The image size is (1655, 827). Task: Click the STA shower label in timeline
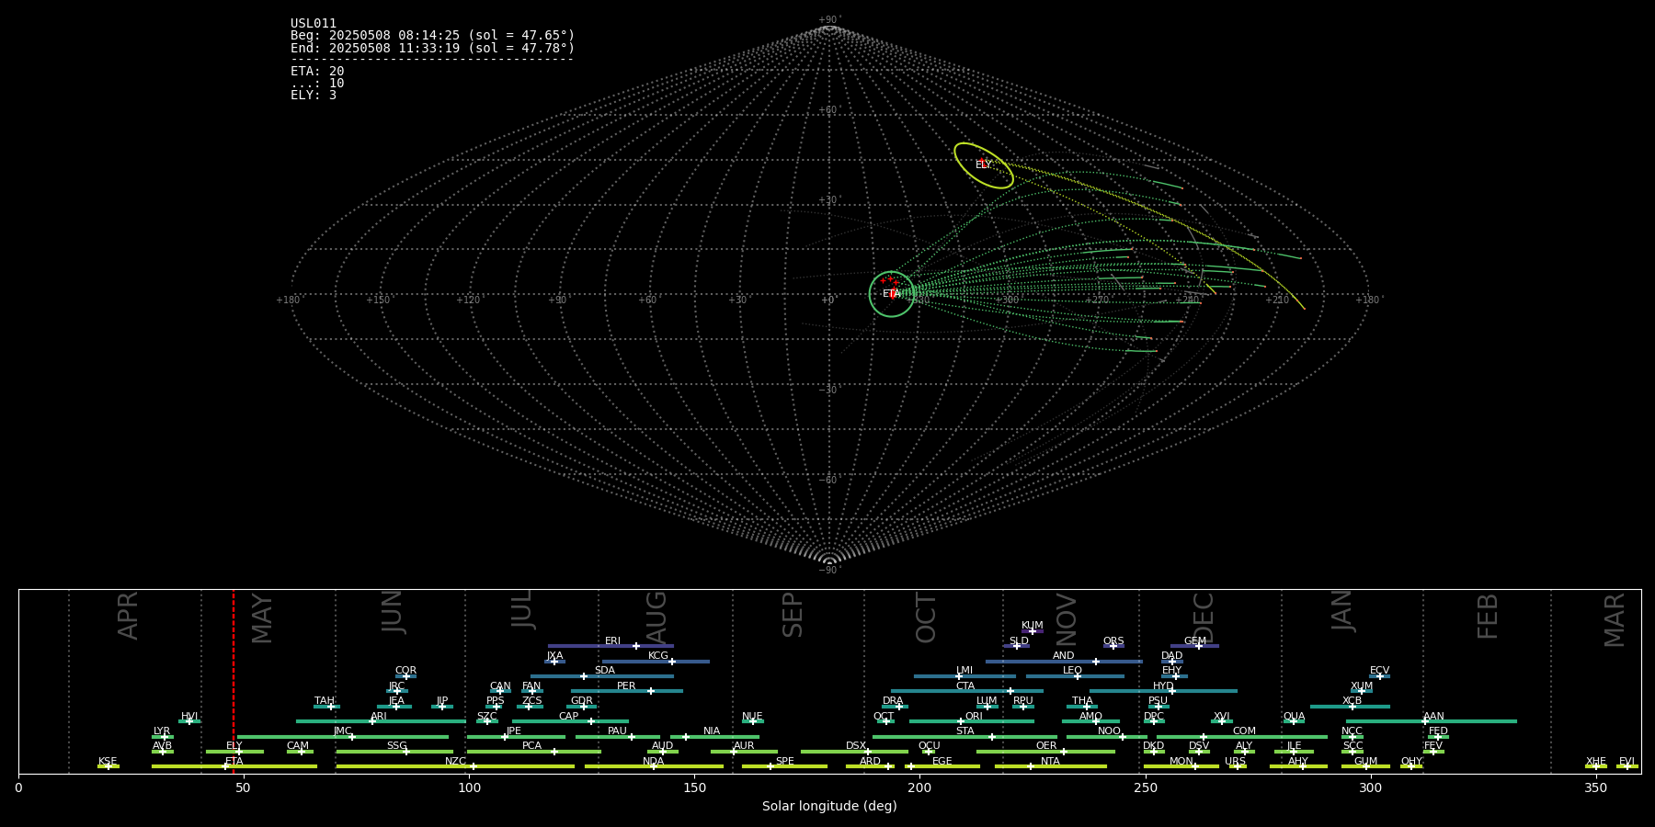point(964,731)
